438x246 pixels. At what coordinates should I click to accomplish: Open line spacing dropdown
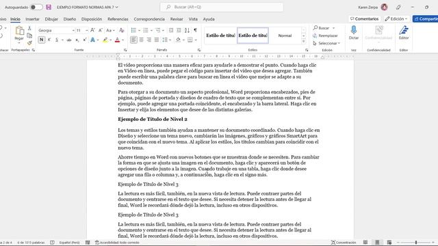pos(170,40)
